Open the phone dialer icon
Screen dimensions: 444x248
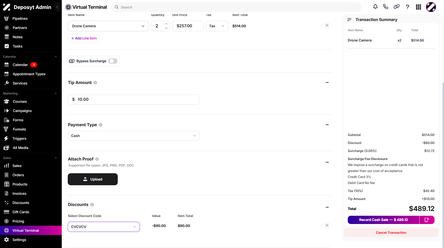(385, 7)
